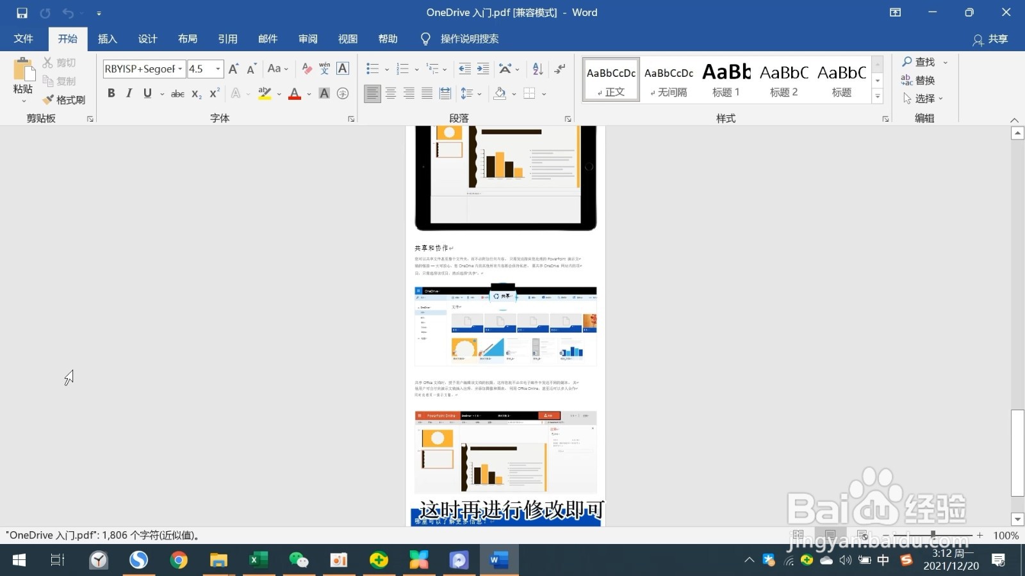This screenshot has width=1025, height=576.
Task: Decrease font size with the shrink font icon
Action: click(x=252, y=68)
